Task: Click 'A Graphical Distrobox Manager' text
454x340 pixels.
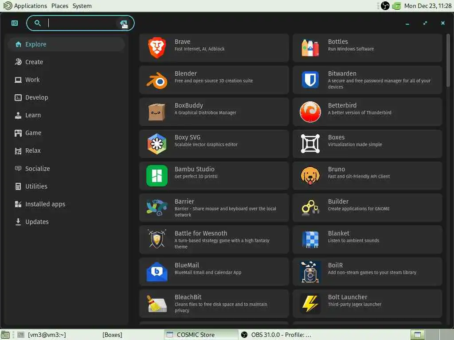Action: (x=205, y=112)
